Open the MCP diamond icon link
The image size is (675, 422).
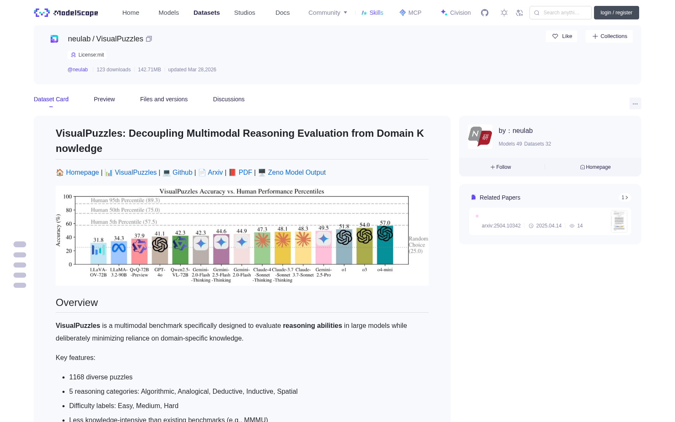[x=410, y=13]
